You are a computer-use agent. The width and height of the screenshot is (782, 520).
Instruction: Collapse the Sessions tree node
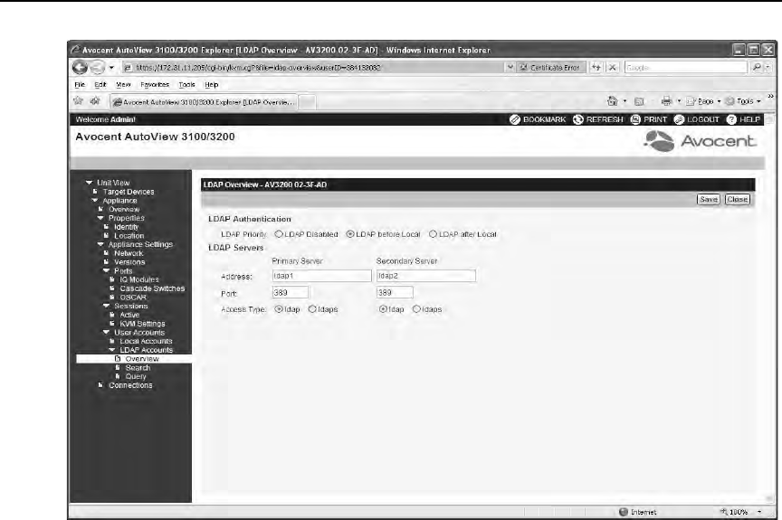[x=106, y=306]
